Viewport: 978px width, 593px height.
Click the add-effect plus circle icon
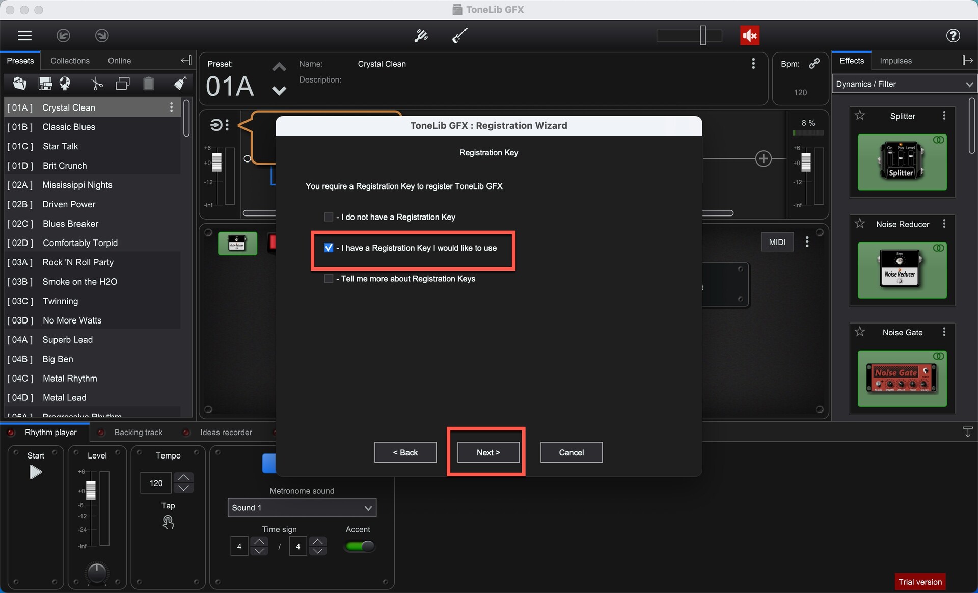(x=763, y=158)
